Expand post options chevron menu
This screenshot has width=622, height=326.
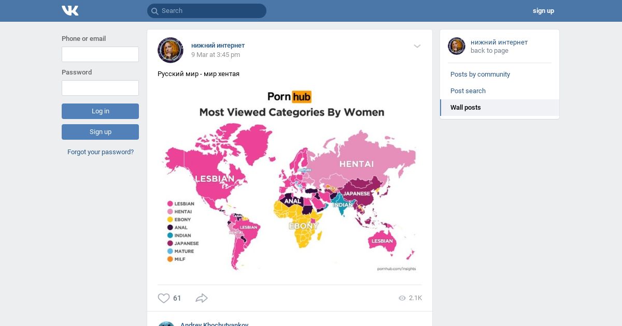tap(417, 46)
